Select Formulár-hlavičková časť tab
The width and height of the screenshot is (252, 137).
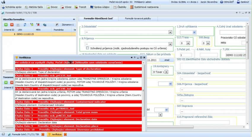98,18
